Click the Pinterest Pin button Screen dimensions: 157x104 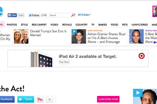40,99
